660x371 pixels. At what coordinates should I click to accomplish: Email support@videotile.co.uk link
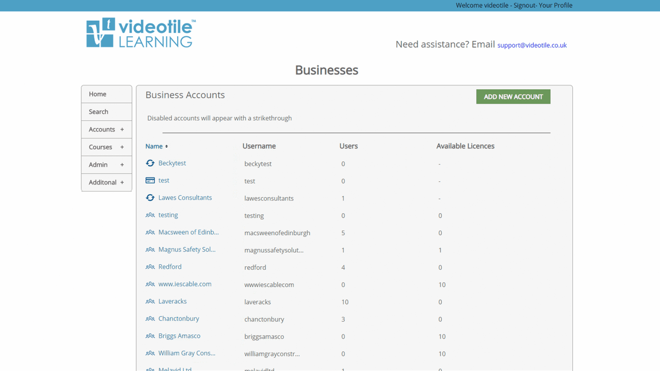tap(532, 45)
